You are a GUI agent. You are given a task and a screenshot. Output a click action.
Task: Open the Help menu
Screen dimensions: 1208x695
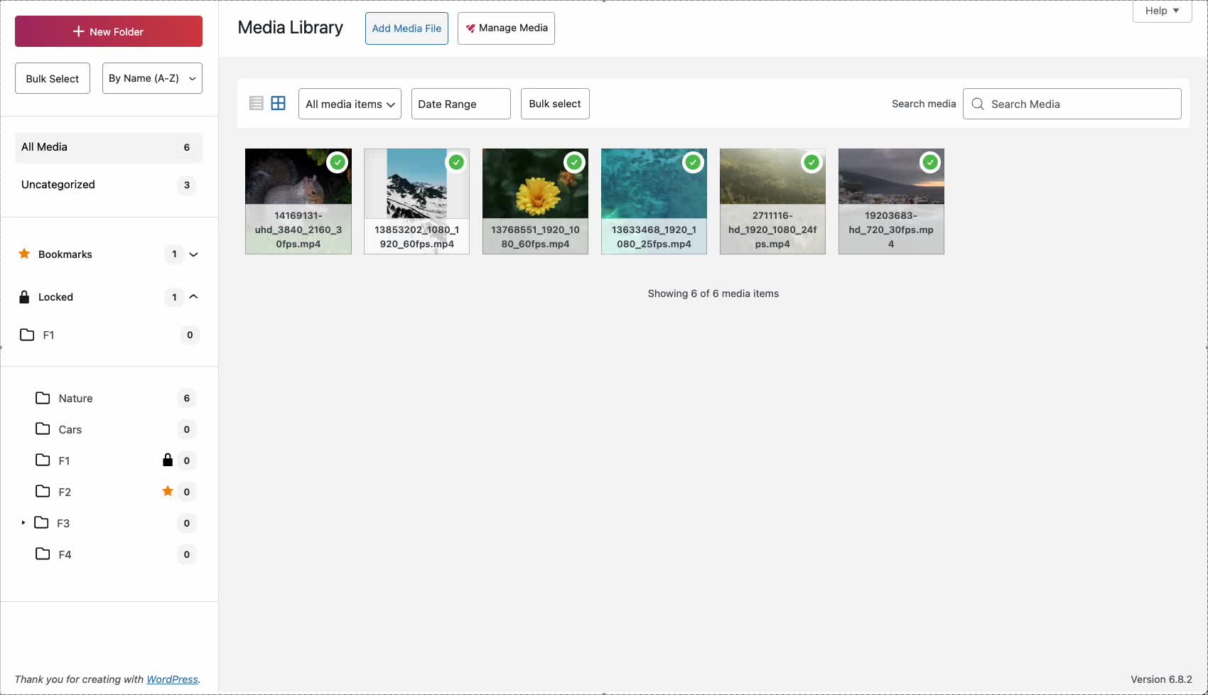[x=1161, y=11]
